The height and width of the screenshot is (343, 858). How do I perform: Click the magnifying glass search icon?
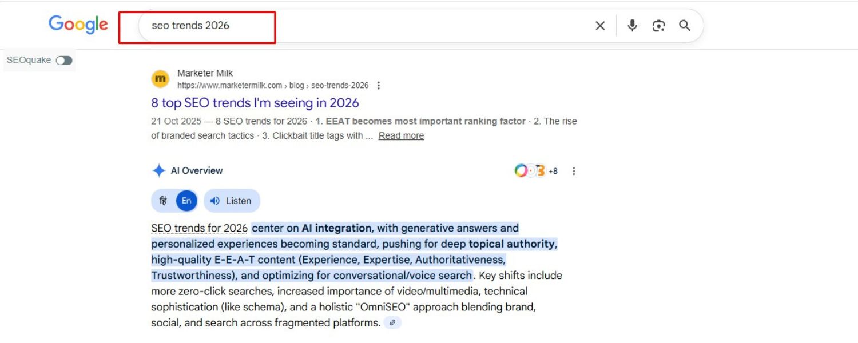685,26
